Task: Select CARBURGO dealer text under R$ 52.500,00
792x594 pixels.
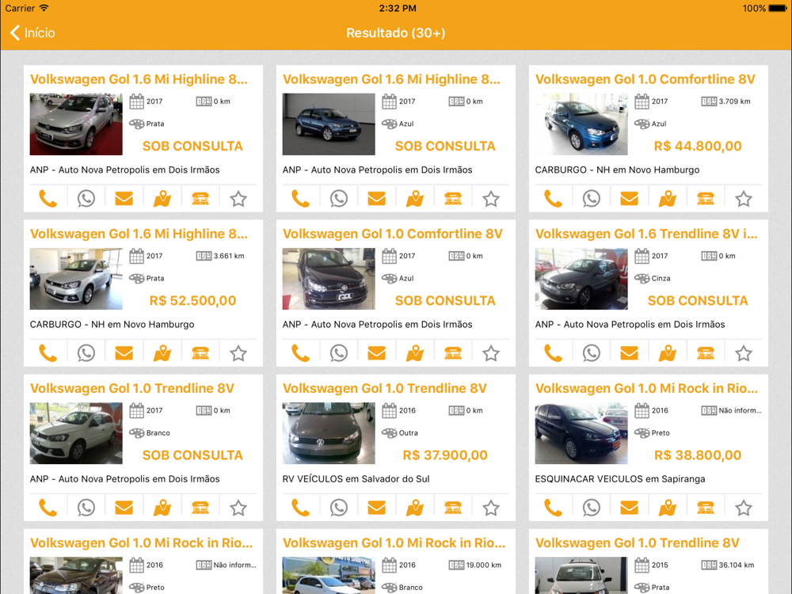Action: coord(112,324)
